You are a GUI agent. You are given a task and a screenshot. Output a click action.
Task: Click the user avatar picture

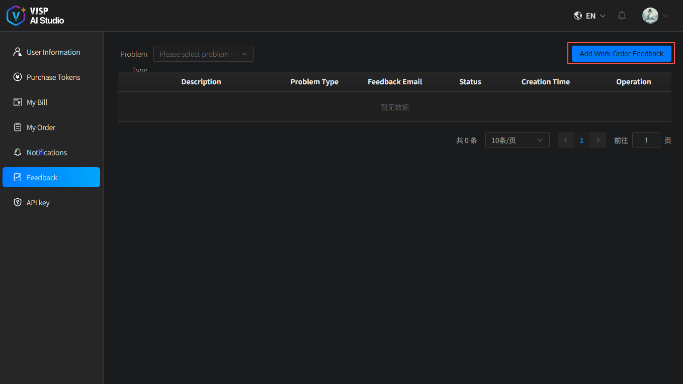650,16
